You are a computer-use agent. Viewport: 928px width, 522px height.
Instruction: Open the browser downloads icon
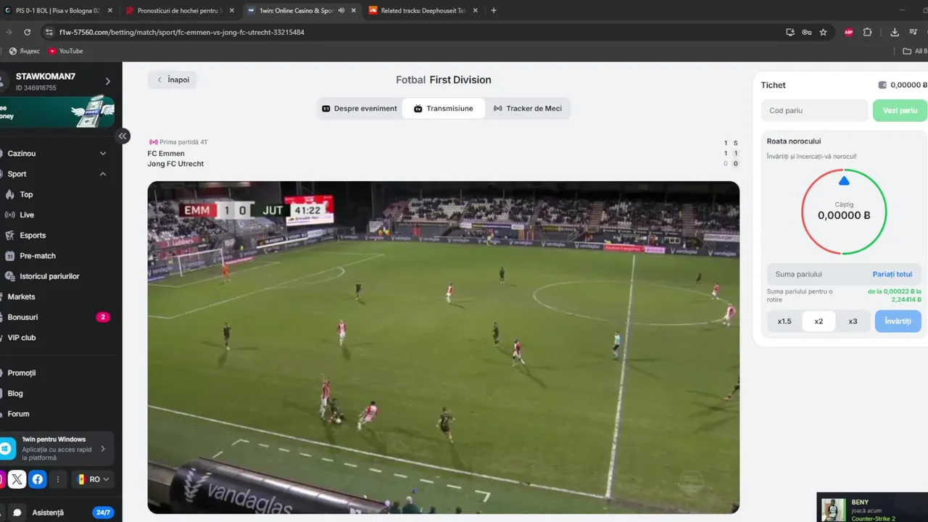point(895,32)
